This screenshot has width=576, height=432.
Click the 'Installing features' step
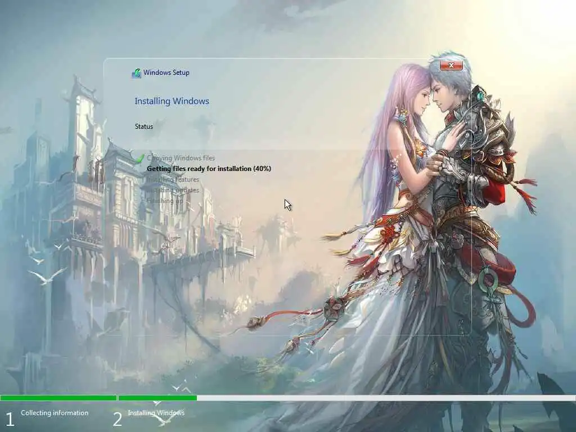click(x=173, y=179)
